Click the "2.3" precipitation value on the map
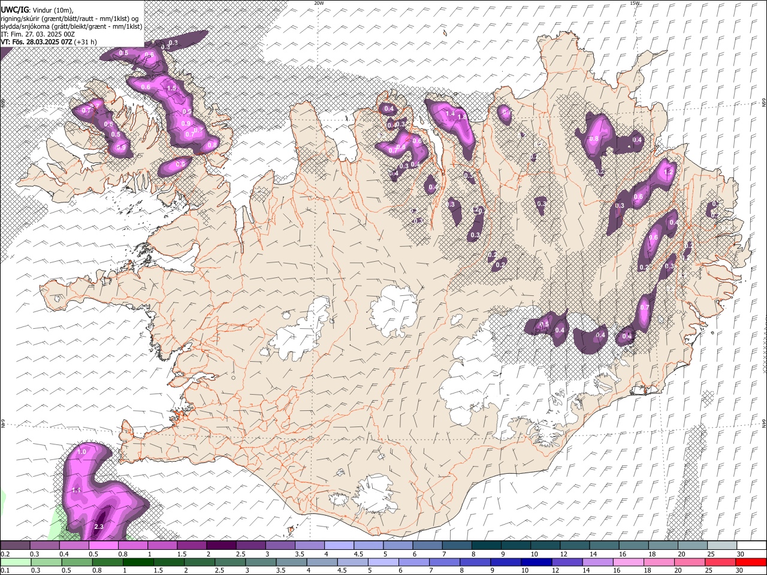Screen dimensions: 767x575 pyautogui.click(x=99, y=527)
